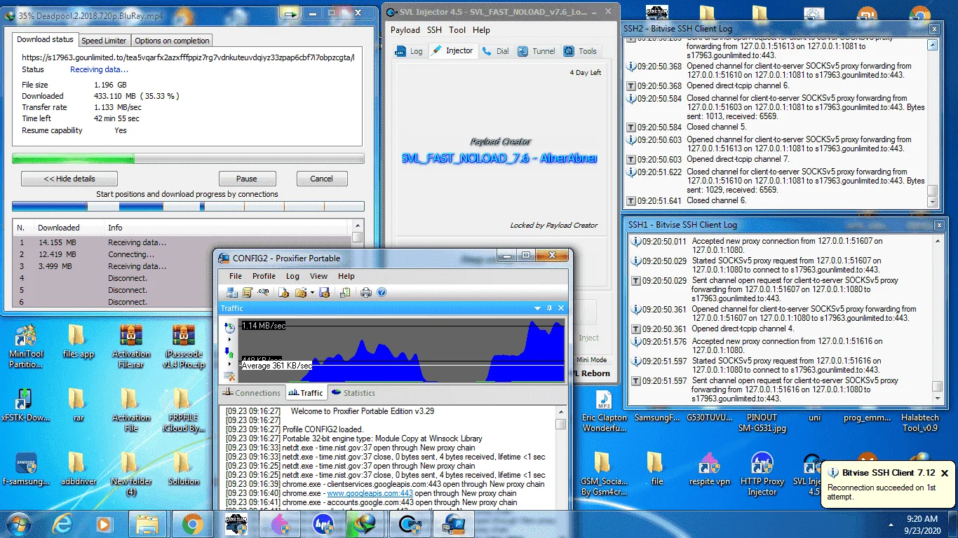Open SSH menu in SVL Injector

coord(434,30)
